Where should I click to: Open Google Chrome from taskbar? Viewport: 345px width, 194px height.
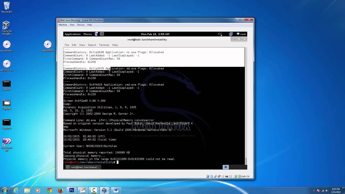49,190
